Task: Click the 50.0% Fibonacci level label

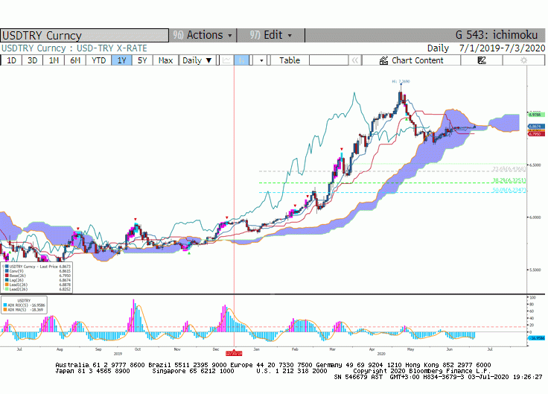Action: point(509,190)
